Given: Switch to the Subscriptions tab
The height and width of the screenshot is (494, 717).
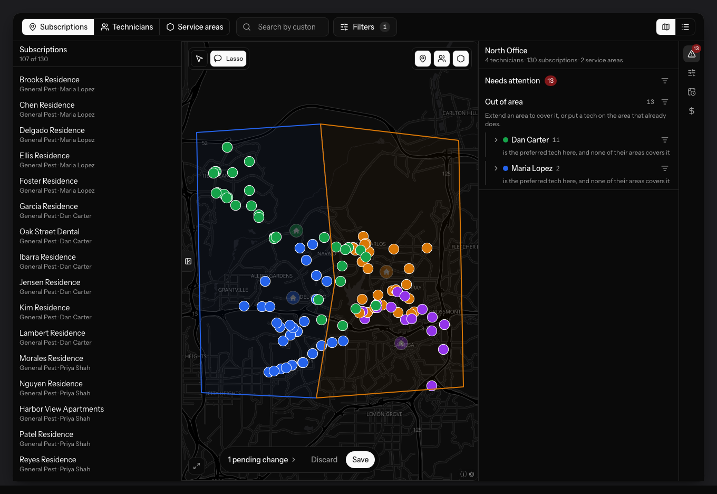Looking at the screenshot, I should pyautogui.click(x=58, y=27).
